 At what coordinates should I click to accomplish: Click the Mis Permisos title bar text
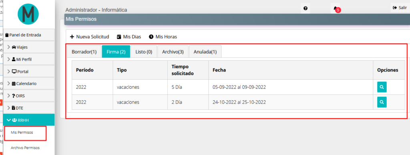(x=81, y=19)
